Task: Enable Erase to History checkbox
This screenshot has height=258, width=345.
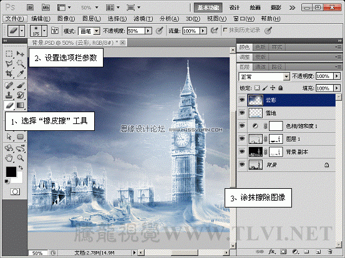Action: (225, 30)
